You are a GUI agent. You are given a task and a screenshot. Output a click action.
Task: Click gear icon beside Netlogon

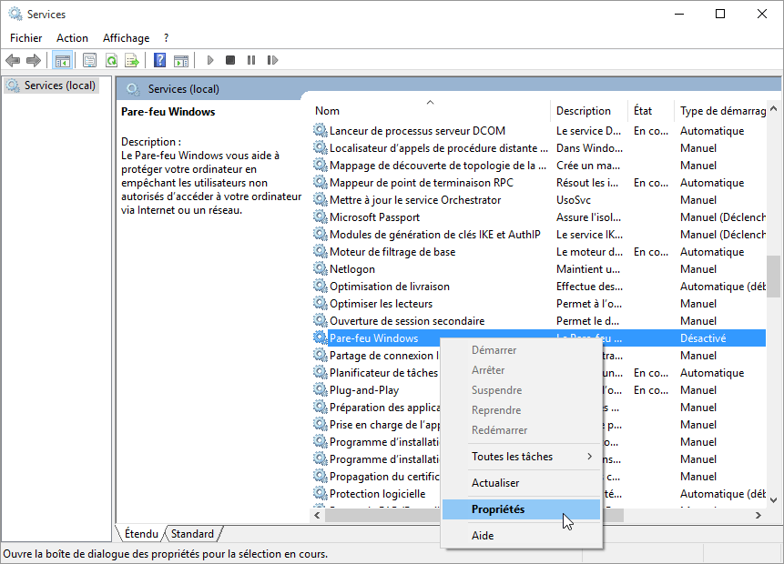click(x=320, y=268)
